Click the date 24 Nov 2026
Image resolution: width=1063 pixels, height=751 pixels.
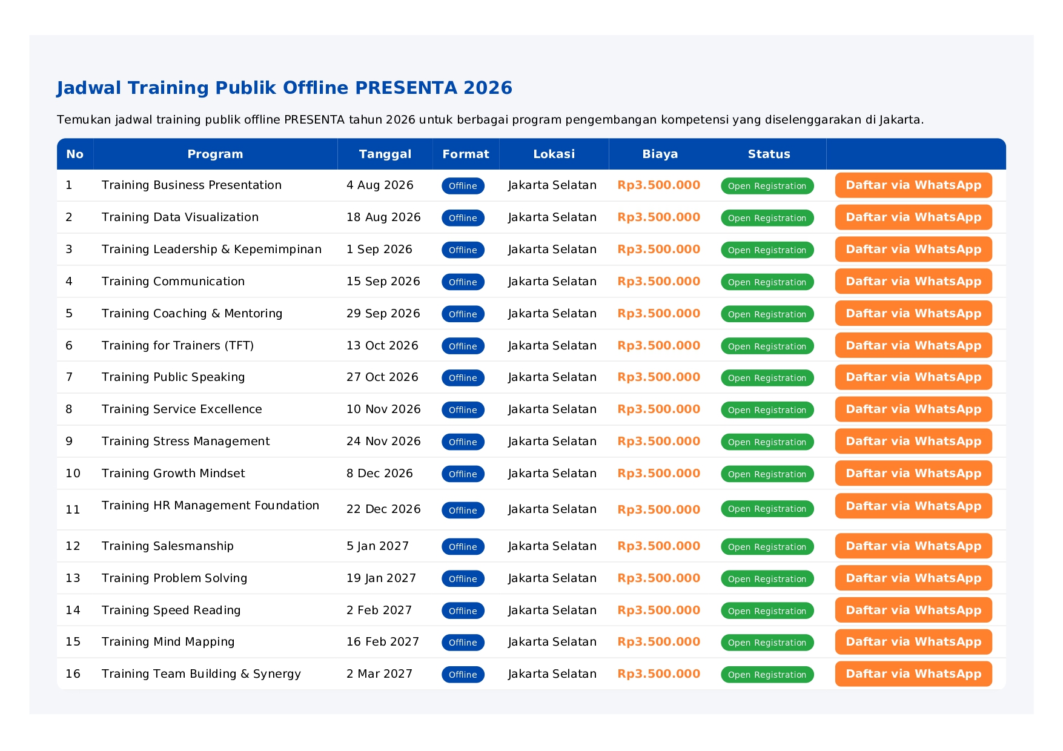(x=383, y=442)
